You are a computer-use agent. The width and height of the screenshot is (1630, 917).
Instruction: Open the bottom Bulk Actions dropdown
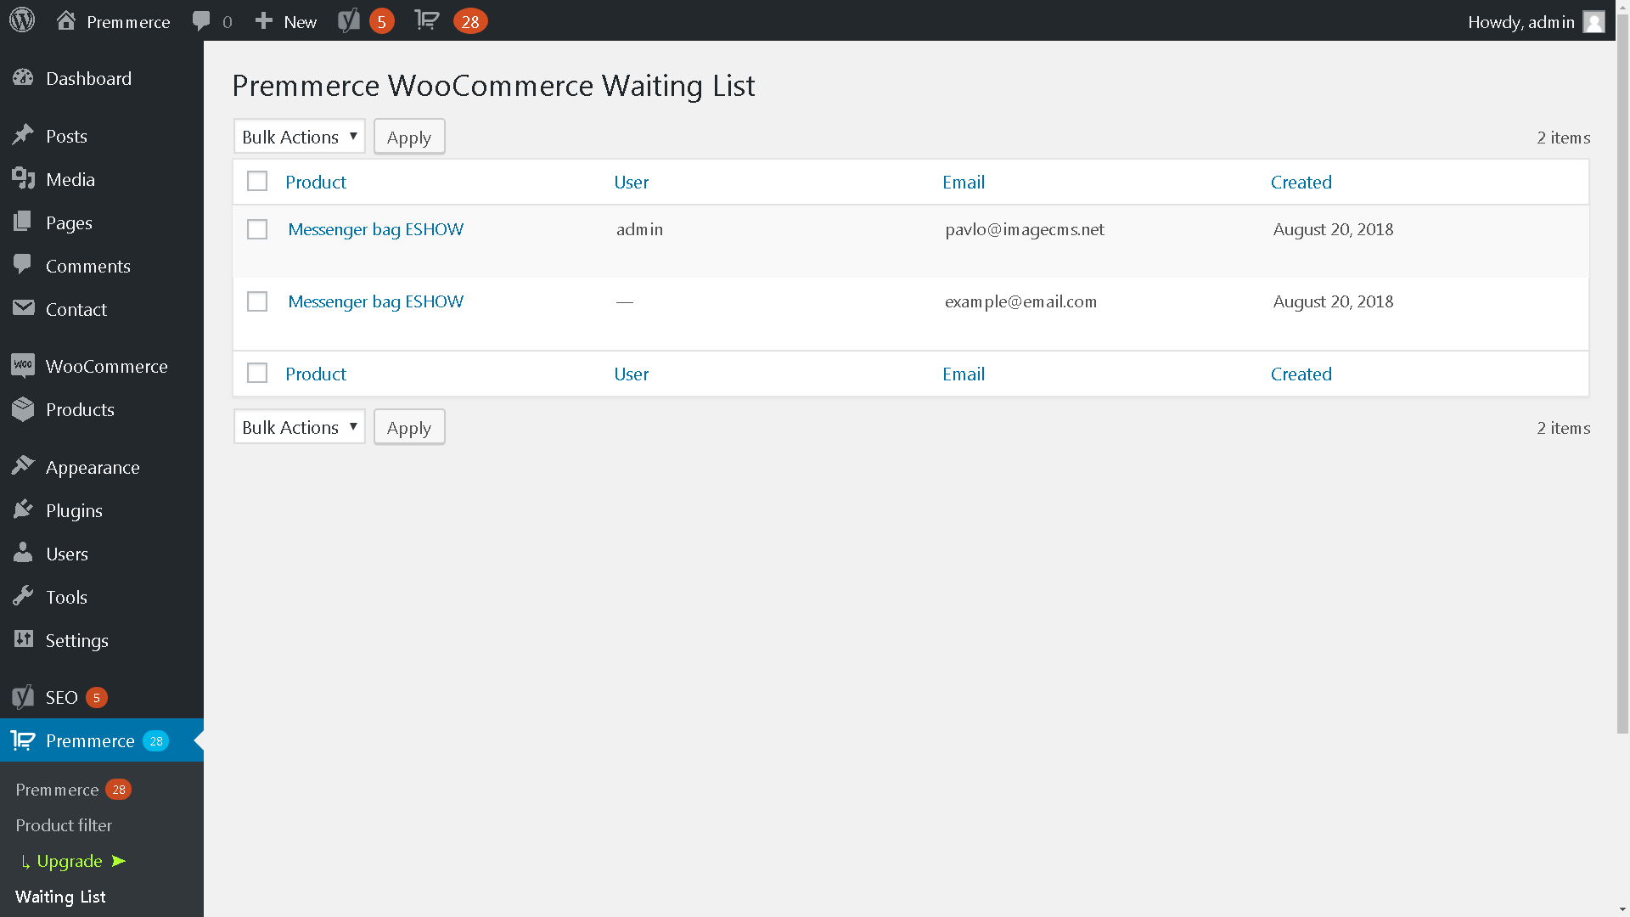click(x=300, y=427)
